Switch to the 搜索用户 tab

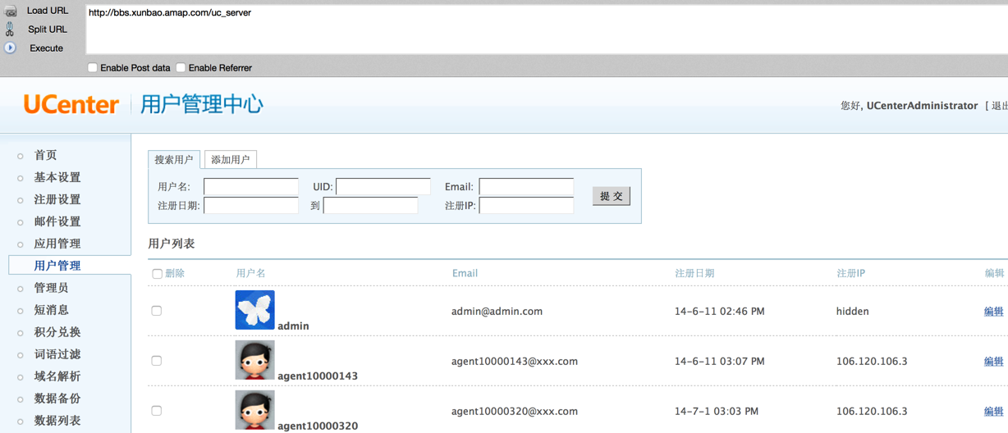(x=174, y=160)
